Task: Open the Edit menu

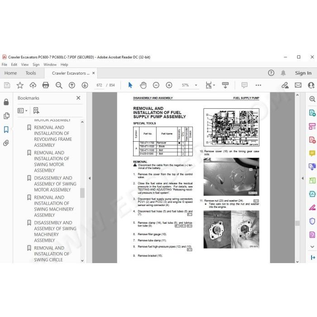Action: (14, 64)
